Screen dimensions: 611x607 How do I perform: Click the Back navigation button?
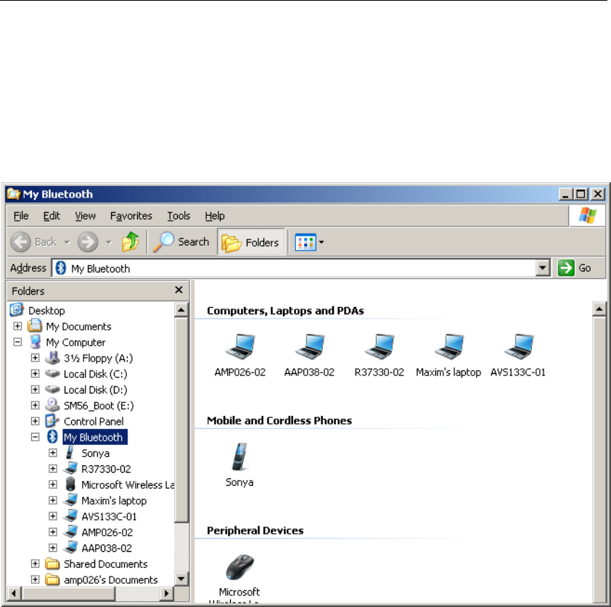(x=34, y=242)
